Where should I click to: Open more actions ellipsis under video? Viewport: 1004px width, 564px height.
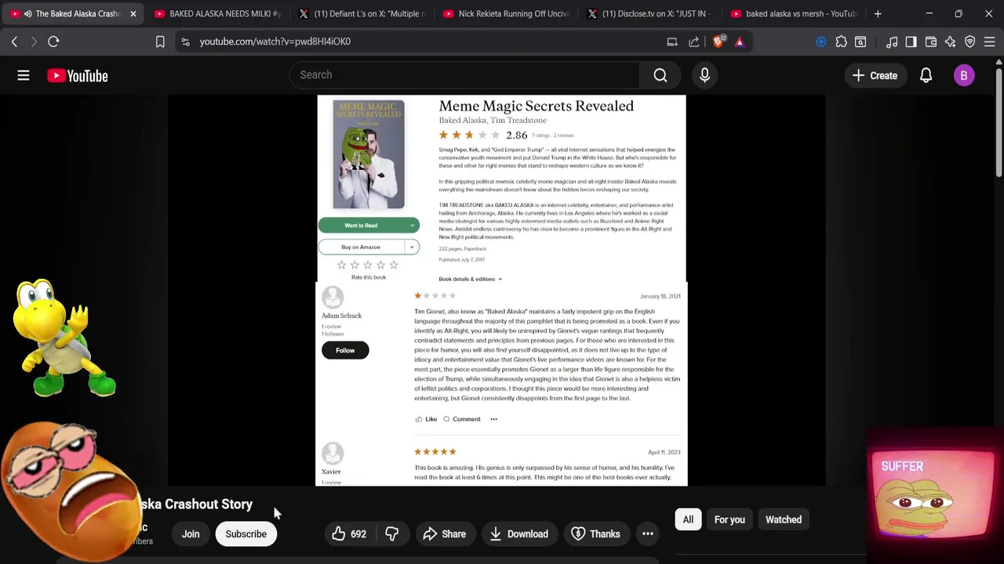tap(648, 534)
